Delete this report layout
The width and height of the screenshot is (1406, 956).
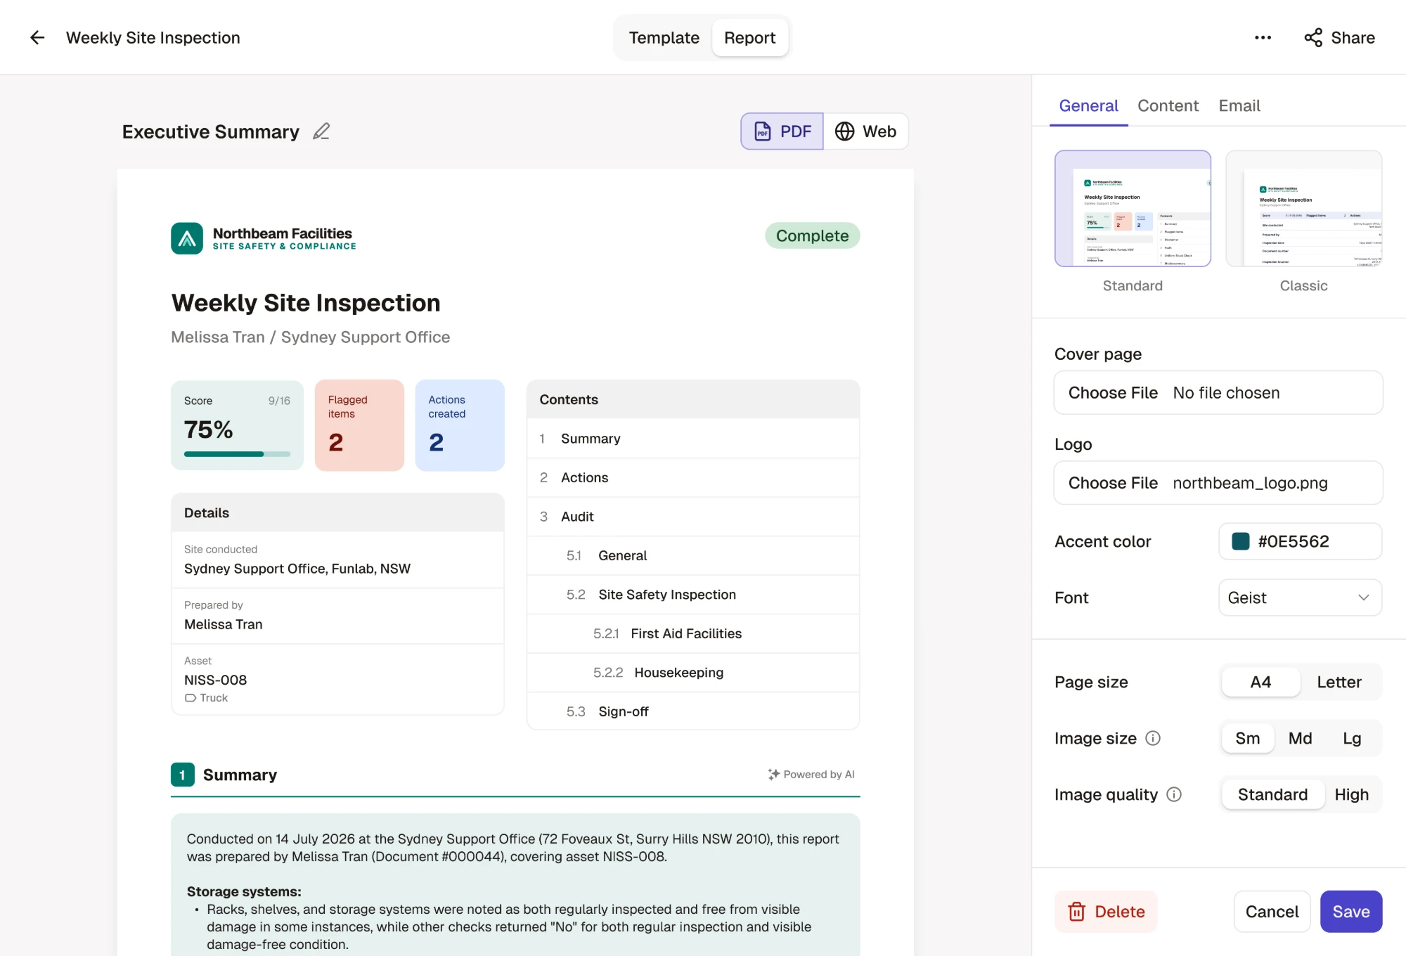click(x=1106, y=912)
